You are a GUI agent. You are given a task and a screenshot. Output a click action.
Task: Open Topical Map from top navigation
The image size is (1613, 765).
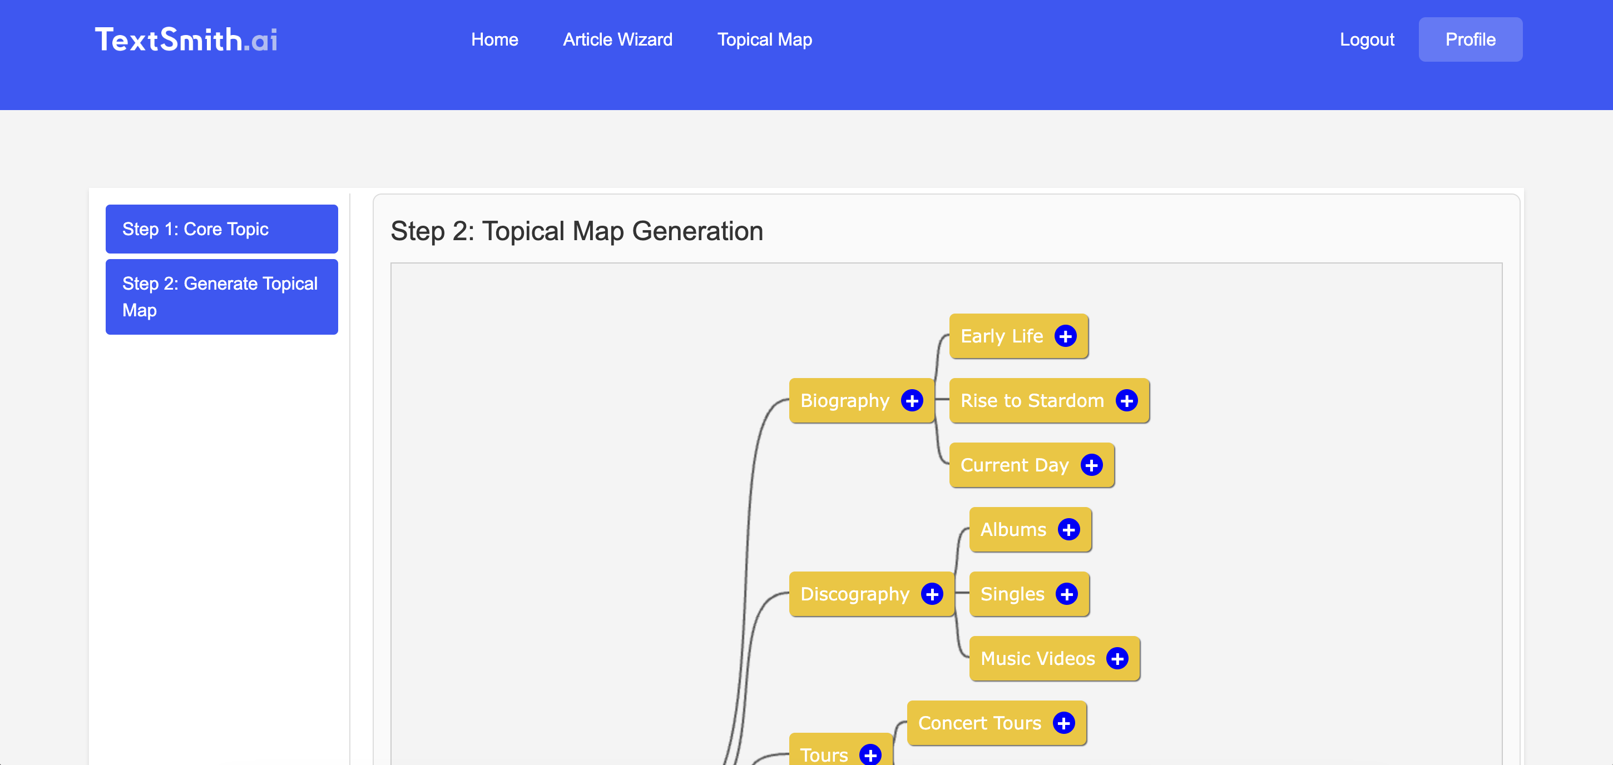tap(764, 39)
